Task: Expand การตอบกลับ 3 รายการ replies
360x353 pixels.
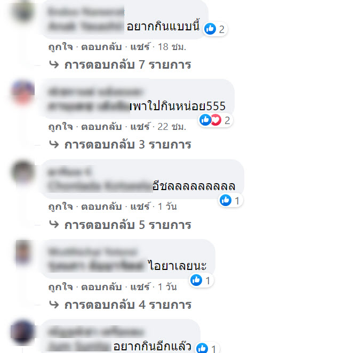Action: click(x=120, y=145)
